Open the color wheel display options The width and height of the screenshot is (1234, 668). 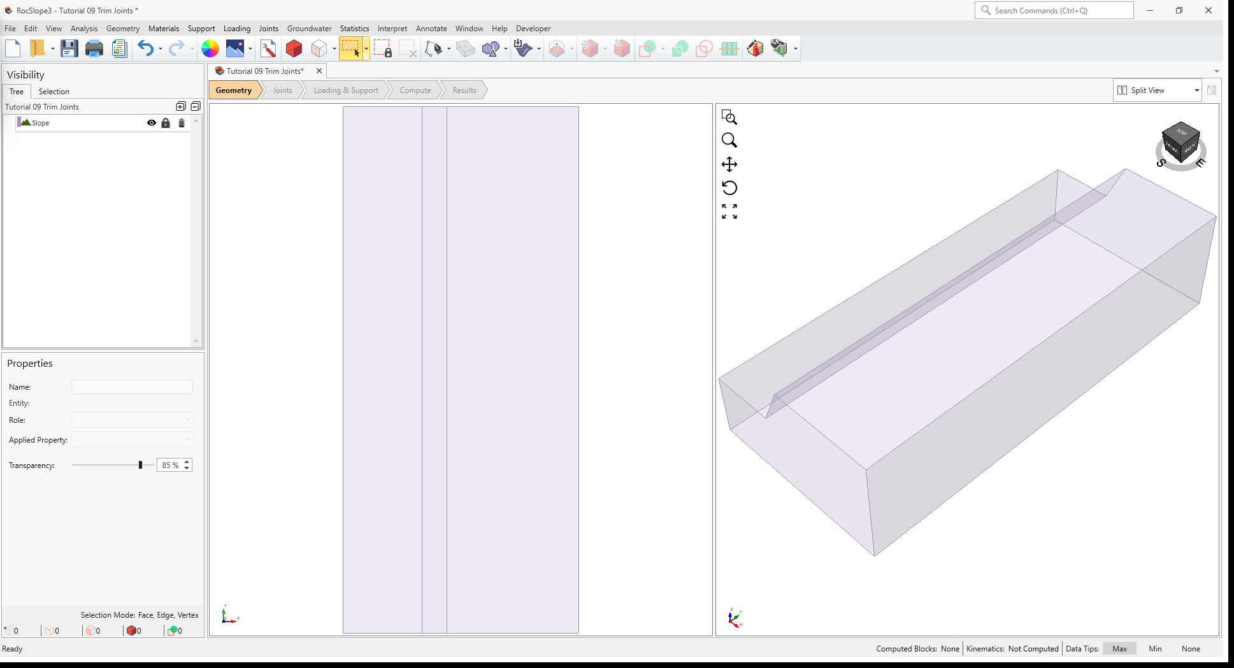pyautogui.click(x=210, y=48)
